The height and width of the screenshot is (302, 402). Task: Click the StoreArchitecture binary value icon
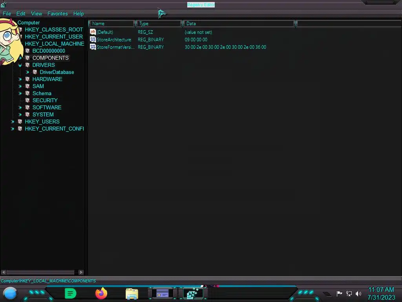93,39
